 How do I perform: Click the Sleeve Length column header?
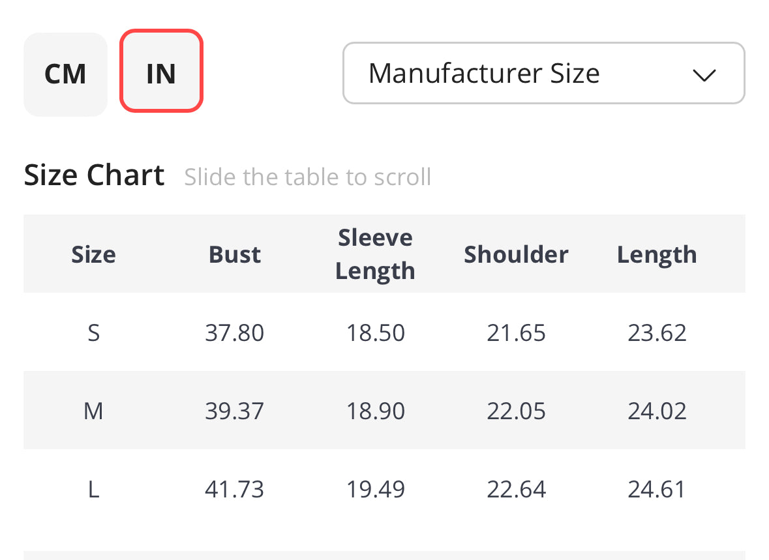(375, 254)
